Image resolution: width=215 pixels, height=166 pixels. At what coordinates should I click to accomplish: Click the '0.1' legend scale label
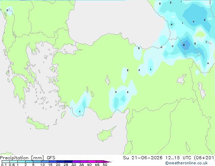click(4, 165)
